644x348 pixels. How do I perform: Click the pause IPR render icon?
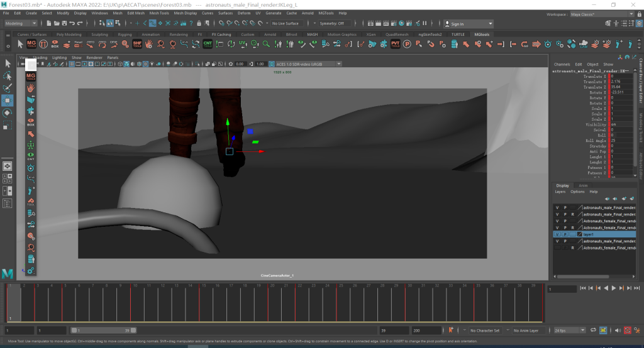425,23
